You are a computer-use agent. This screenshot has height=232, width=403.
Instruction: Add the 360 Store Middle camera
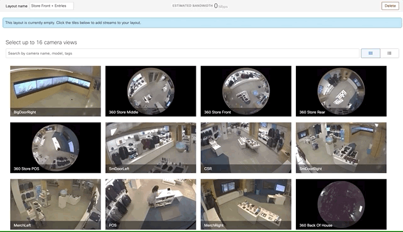[x=150, y=91]
